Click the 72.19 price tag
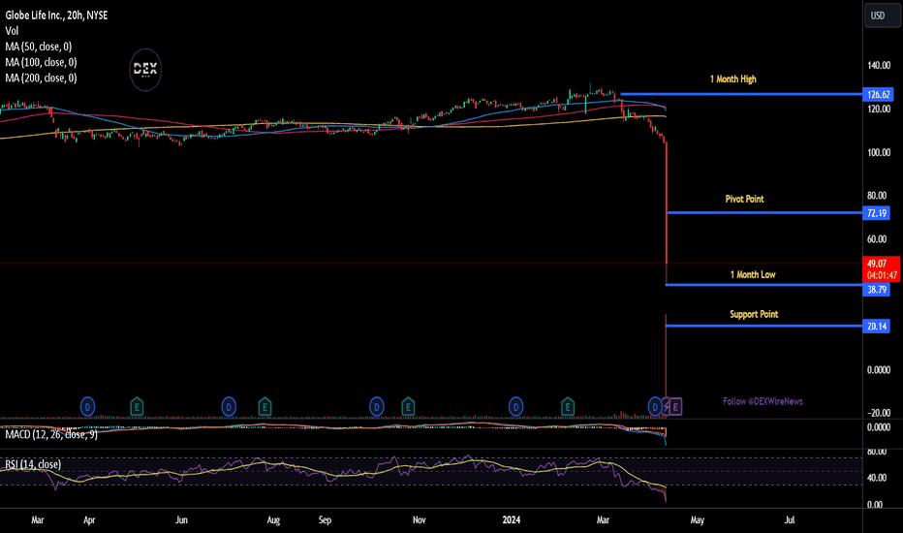 (x=877, y=213)
